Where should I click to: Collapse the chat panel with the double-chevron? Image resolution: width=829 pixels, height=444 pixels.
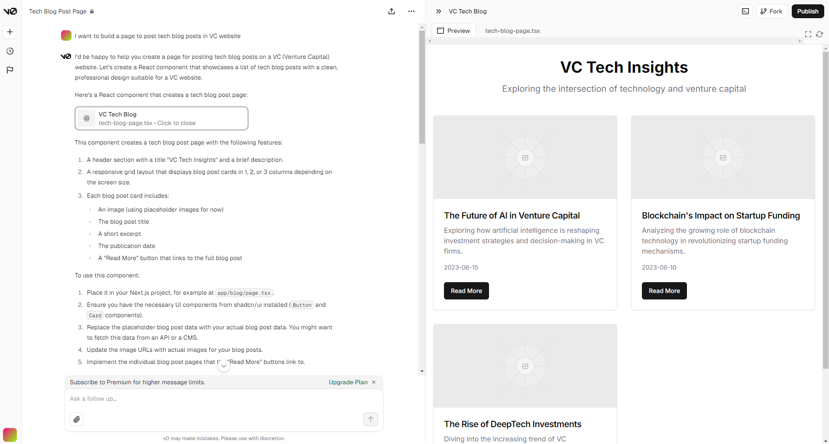click(438, 11)
